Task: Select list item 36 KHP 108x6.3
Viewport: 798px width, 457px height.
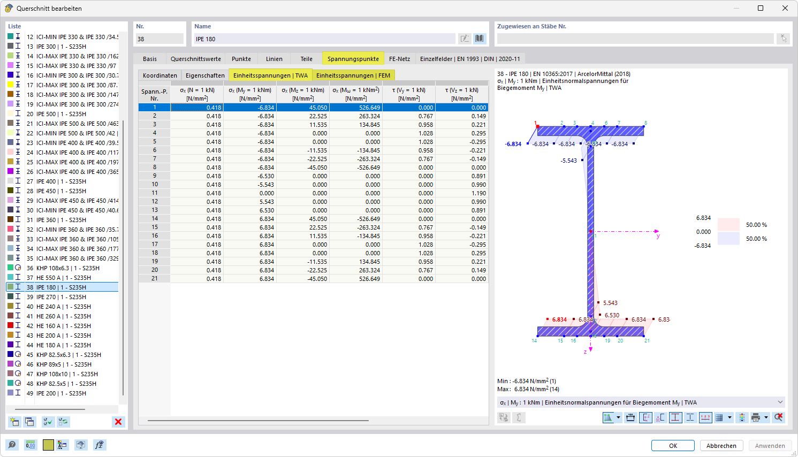Action: coord(62,268)
